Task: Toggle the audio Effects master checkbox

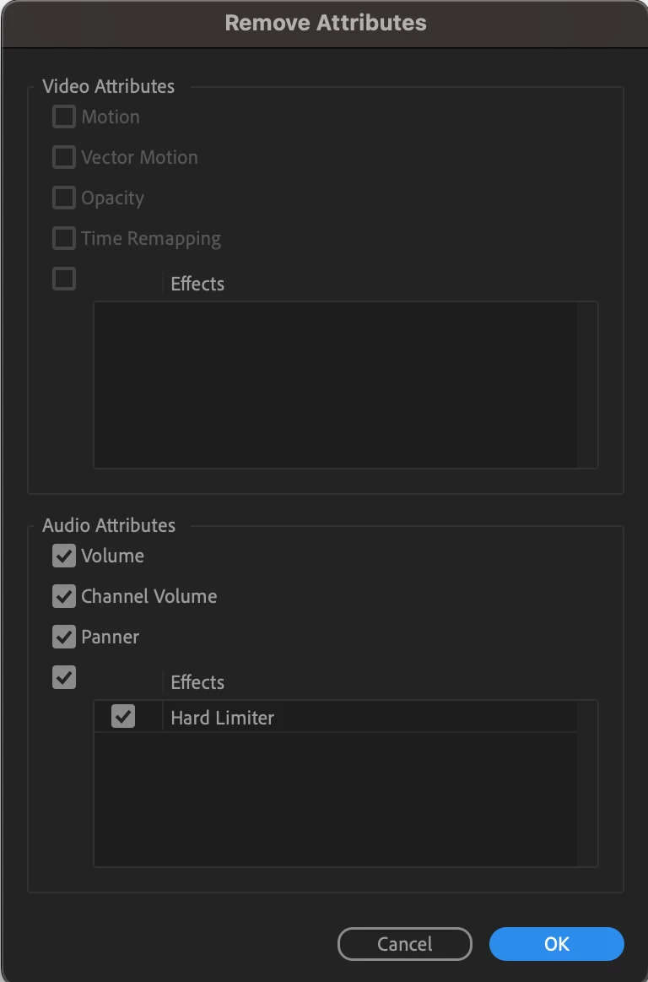Action: (64, 678)
